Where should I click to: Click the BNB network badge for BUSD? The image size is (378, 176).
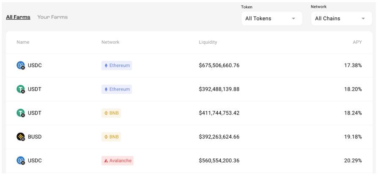tap(111, 137)
